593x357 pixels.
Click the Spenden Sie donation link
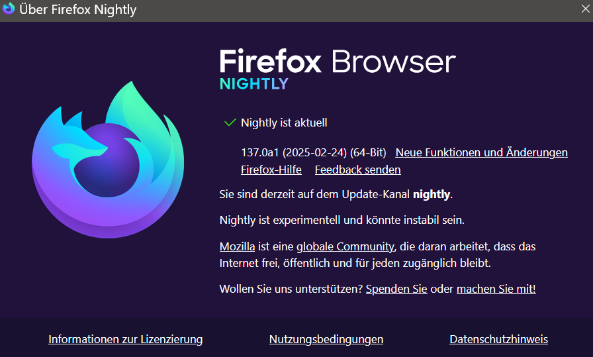coord(396,289)
